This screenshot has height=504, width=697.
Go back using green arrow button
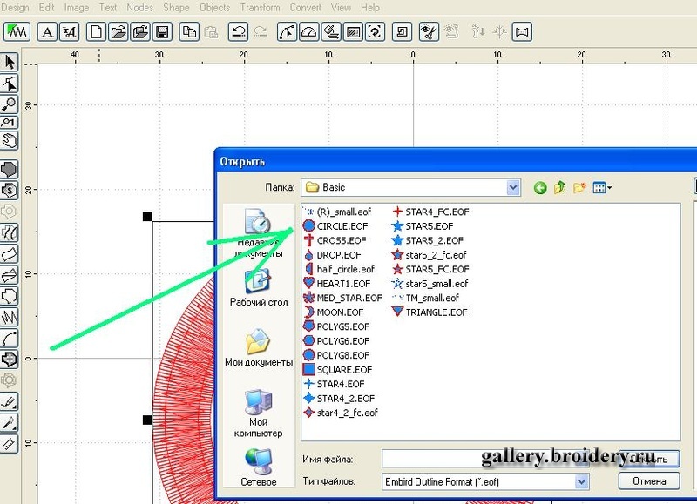(x=540, y=187)
